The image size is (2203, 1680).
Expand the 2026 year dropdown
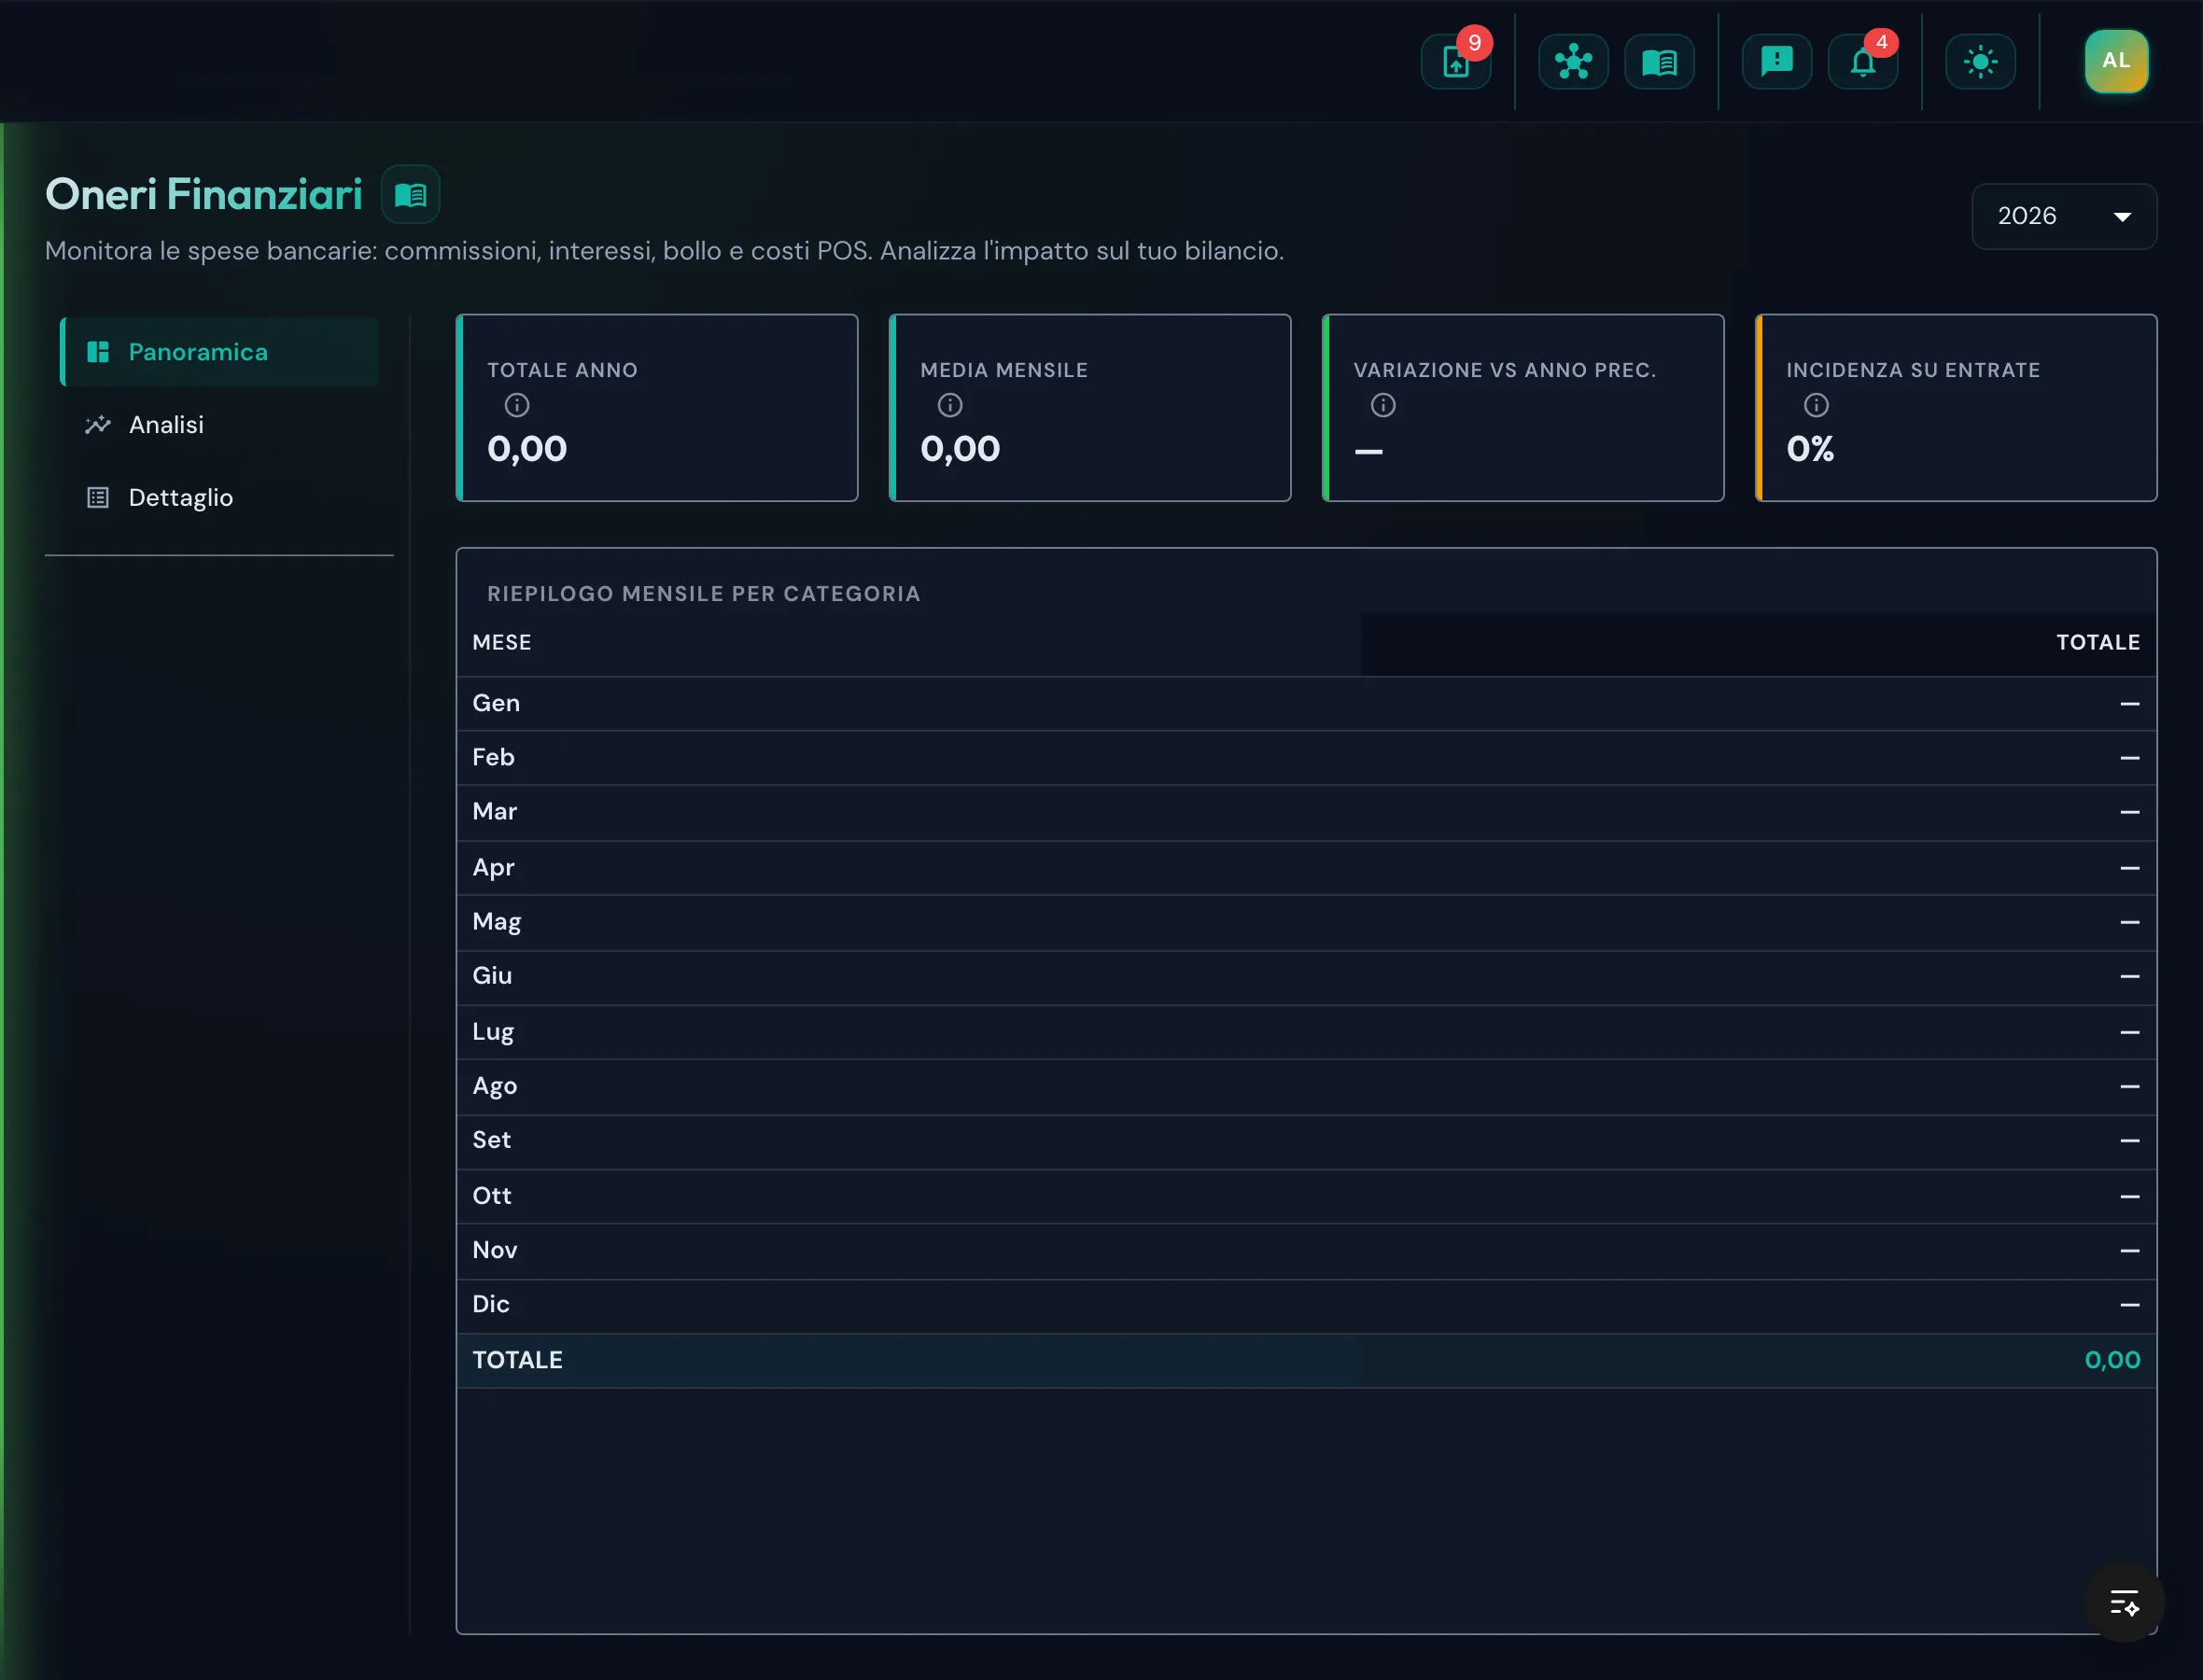click(2064, 216)
